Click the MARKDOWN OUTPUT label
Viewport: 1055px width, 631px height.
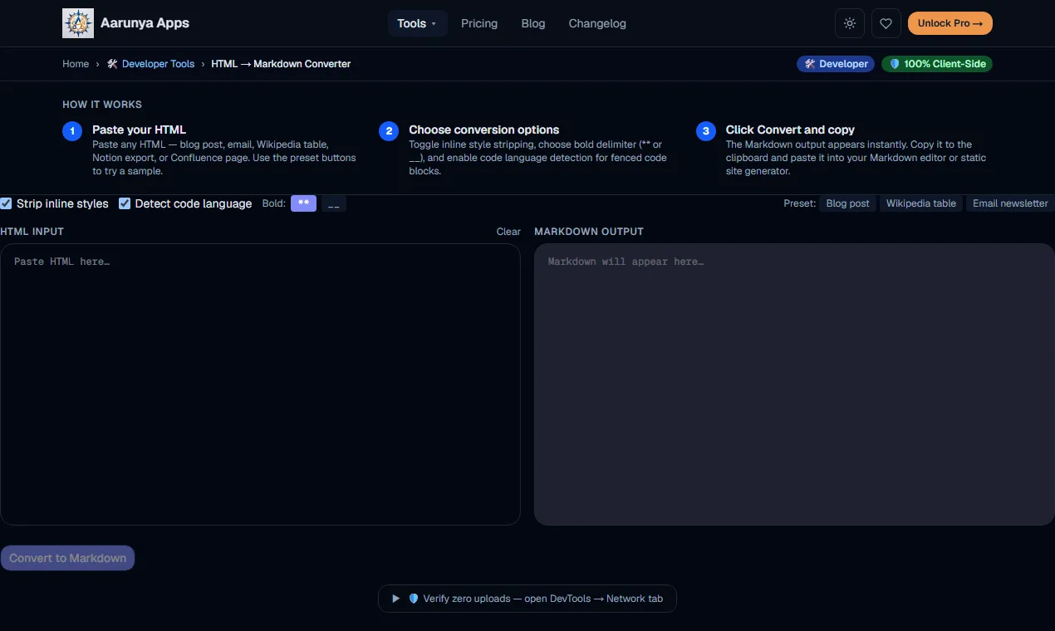589,232
